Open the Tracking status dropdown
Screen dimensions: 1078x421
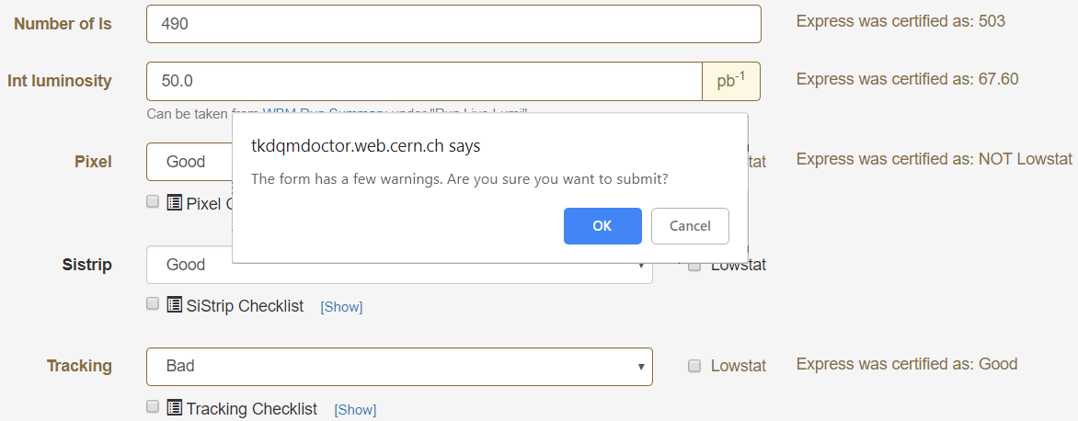[399, 367]
